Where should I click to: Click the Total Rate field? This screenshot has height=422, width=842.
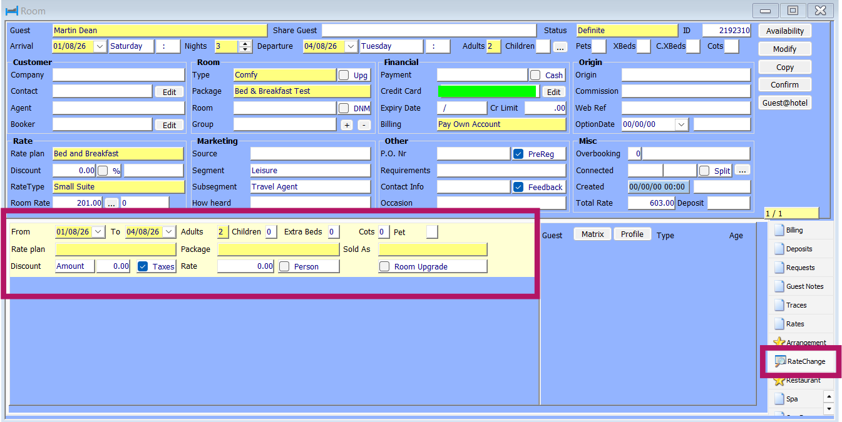point(652,203)
